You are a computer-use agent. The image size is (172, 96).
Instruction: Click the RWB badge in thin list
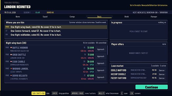pyautogui.click(x=7, y=27)
